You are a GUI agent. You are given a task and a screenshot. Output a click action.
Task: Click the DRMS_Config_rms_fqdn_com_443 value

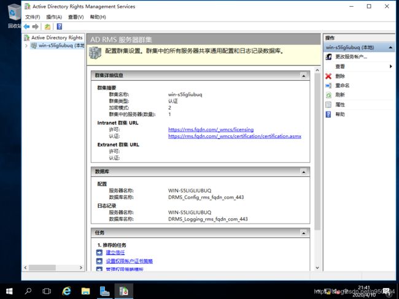(x=206, y=197)
